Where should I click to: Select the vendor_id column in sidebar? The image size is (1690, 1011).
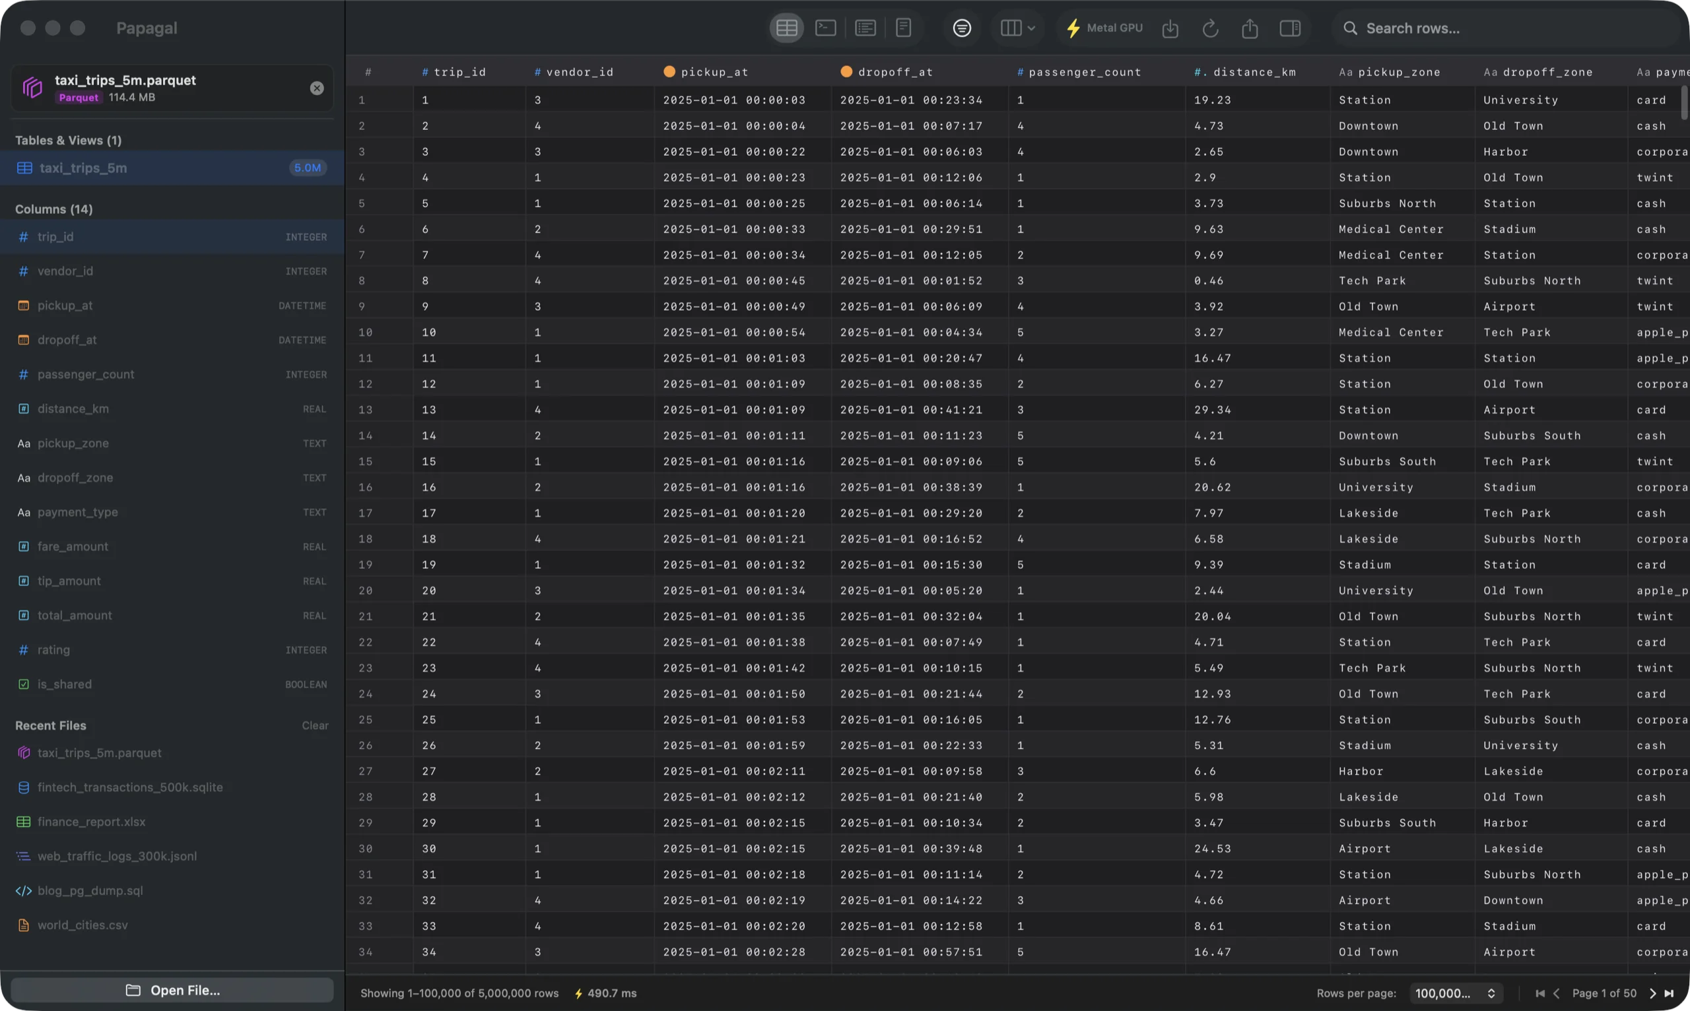coord(172,271)
